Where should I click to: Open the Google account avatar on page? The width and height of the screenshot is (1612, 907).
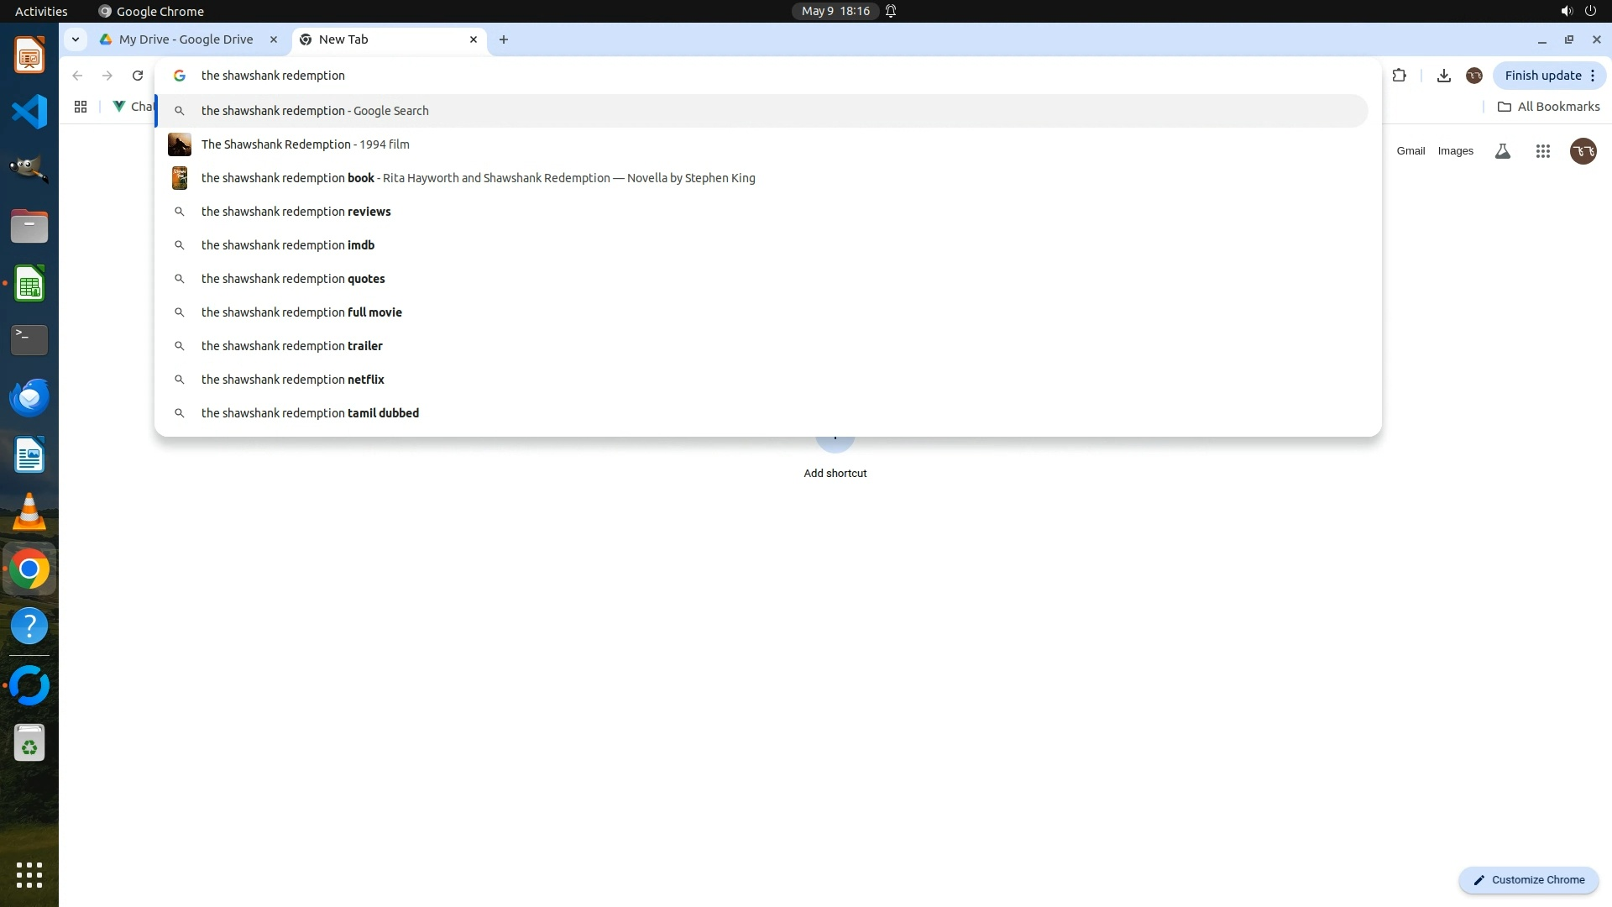(1583, 151)
